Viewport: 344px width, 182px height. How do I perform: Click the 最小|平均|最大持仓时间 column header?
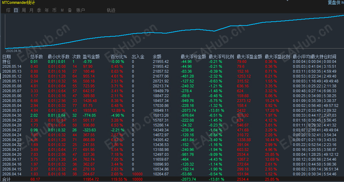pyautogui.click(x=315, y=57)
